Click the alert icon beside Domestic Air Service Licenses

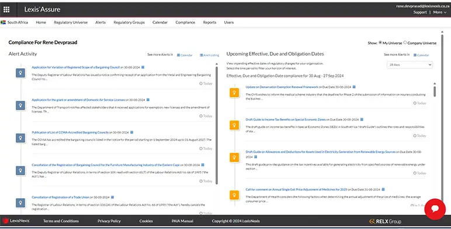click(20, 105)
